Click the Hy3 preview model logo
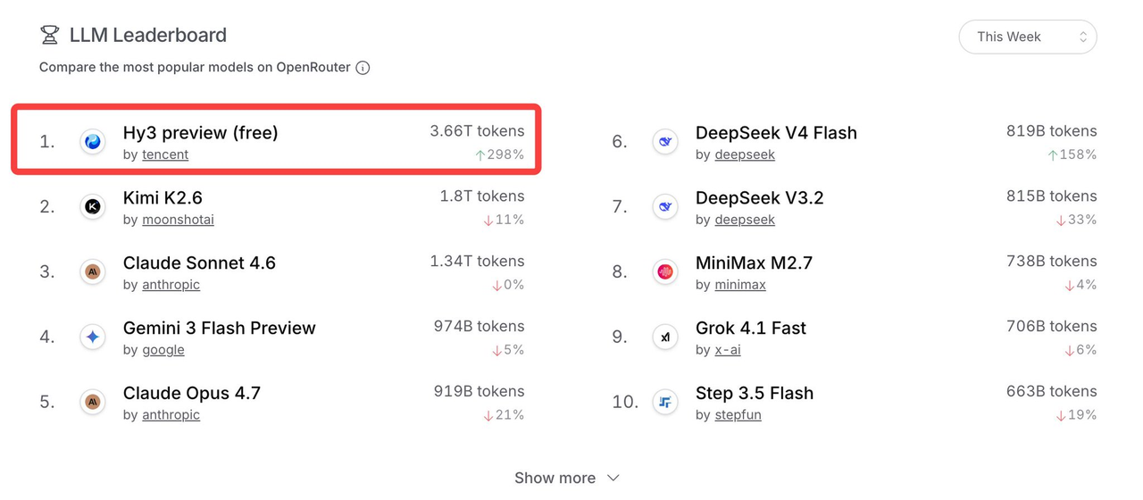The image size is (1143, 500). click(93, 141)
